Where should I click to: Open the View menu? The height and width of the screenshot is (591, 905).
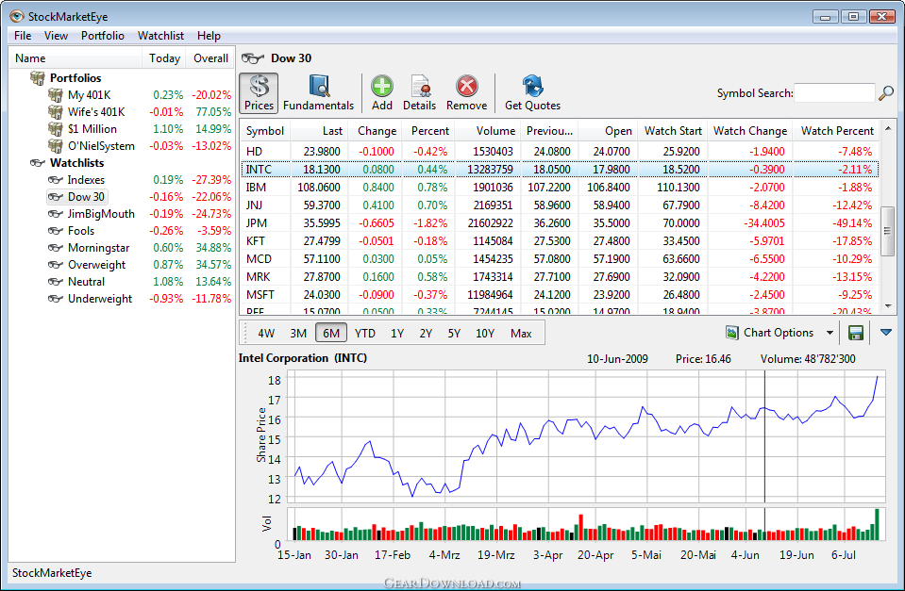pos(56,36)
